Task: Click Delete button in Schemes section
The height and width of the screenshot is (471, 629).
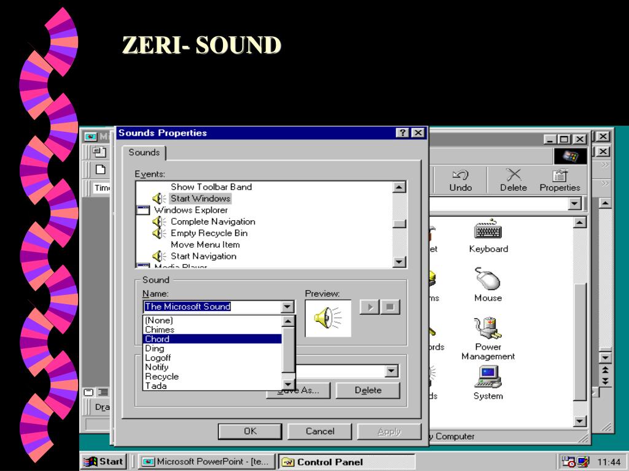Action: coord(368,390)
